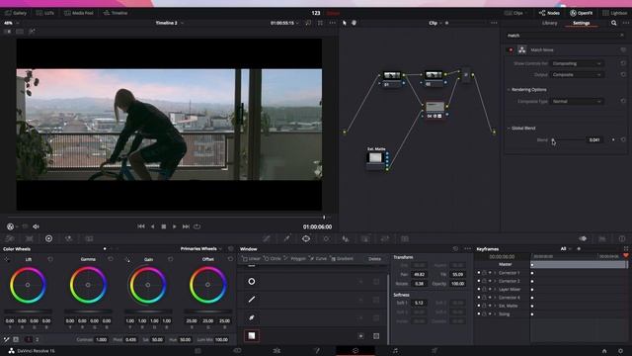
Task: Select node 01 in node graph
Action: tap(391, 77)
